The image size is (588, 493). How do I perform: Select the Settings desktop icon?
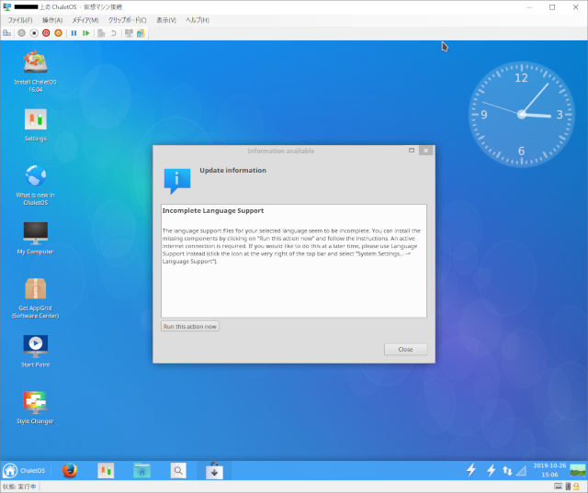coord(36,125)
